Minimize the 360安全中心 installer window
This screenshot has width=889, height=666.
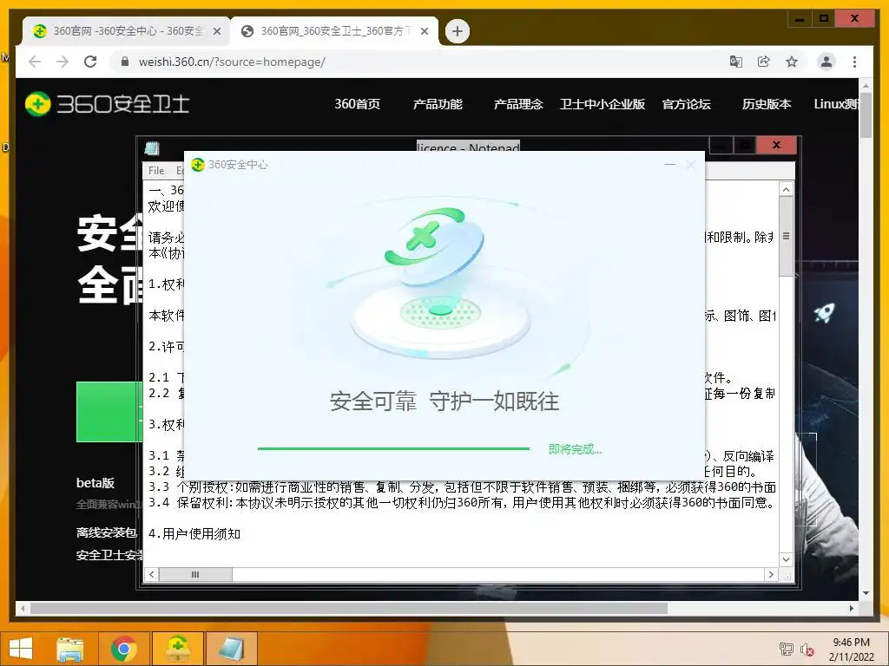click(670, 165)
